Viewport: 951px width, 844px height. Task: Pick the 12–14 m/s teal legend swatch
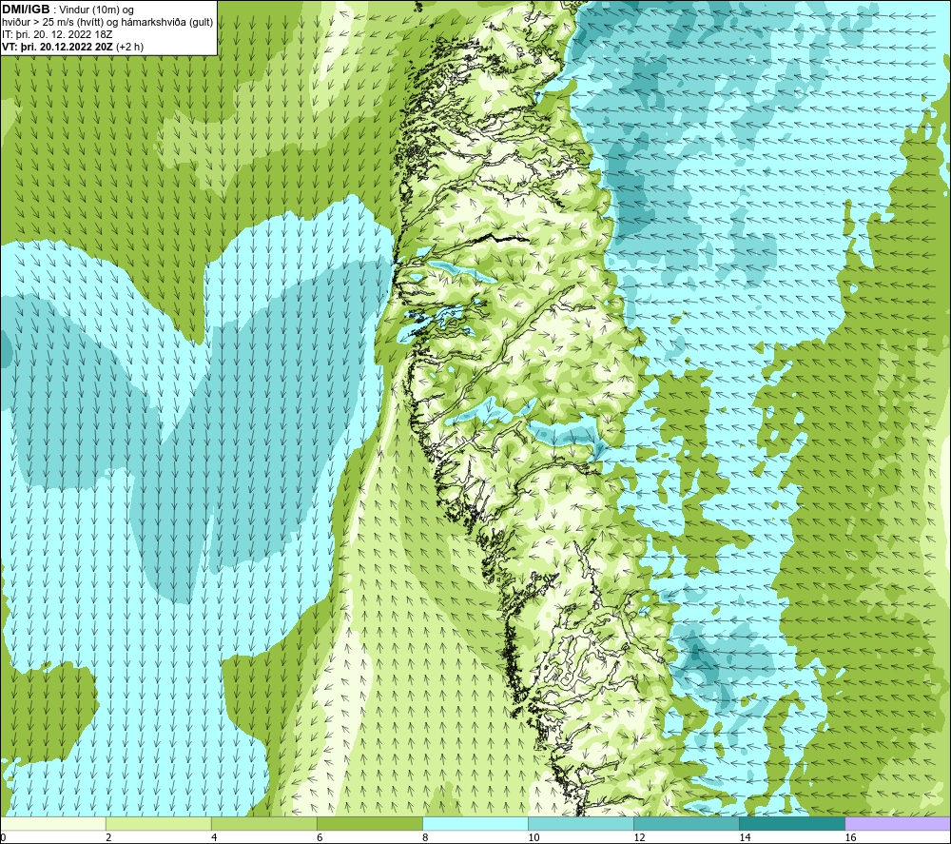pyautogui.click(x=686, y=823)
